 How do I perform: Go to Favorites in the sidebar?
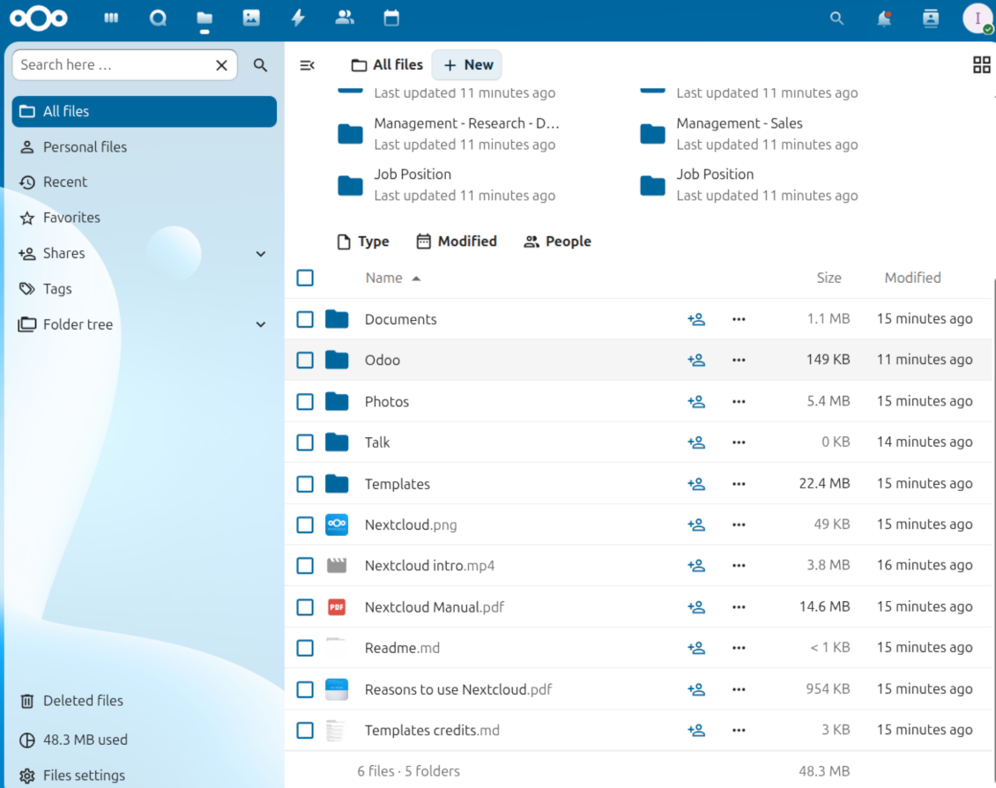(71, 218)
